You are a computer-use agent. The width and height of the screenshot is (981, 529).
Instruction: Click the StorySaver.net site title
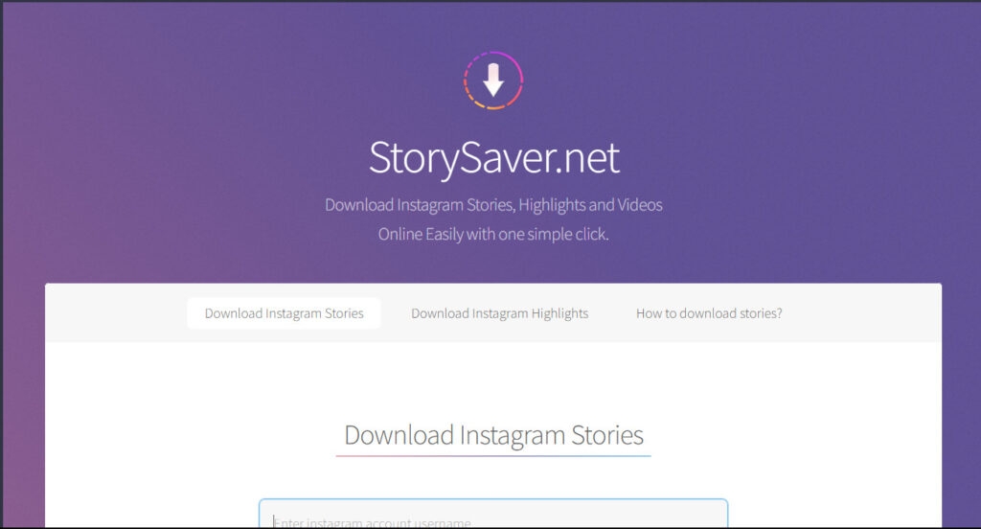493,158
